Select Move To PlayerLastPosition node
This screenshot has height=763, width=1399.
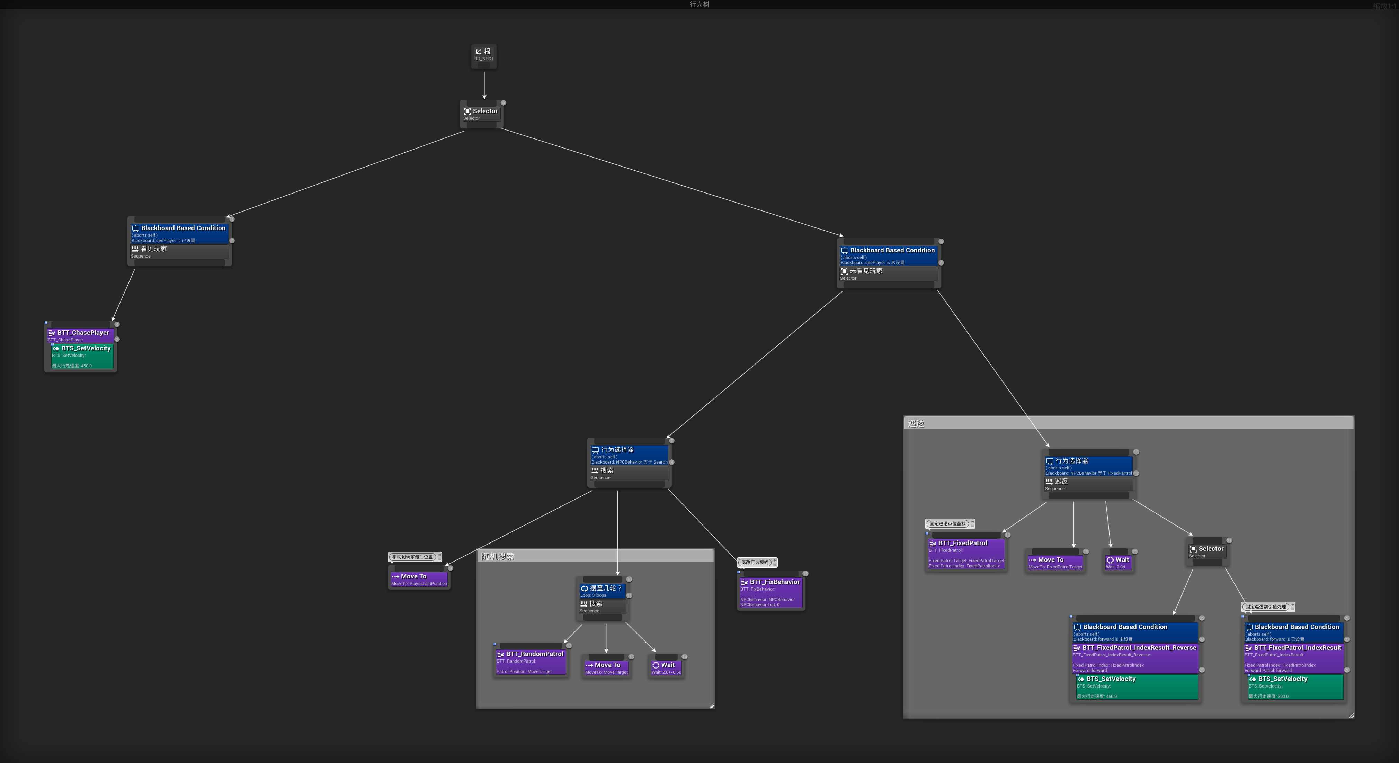[x=419, y=580]
